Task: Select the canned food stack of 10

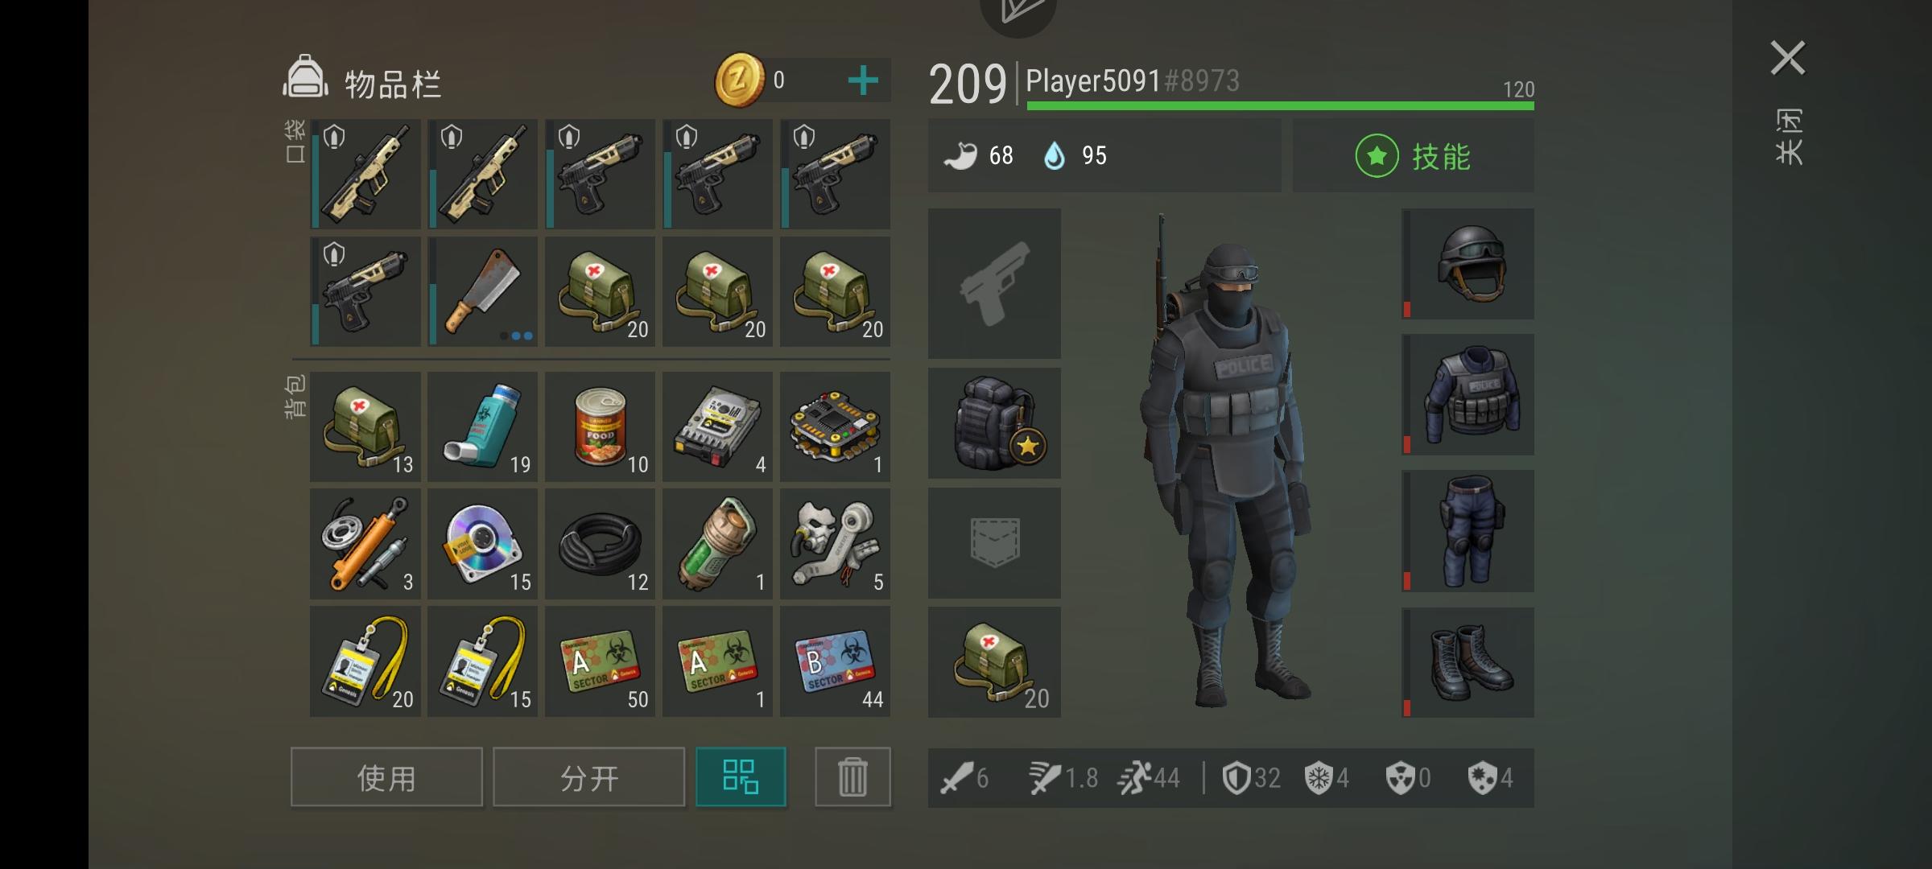Action: (x=601, y=426)
